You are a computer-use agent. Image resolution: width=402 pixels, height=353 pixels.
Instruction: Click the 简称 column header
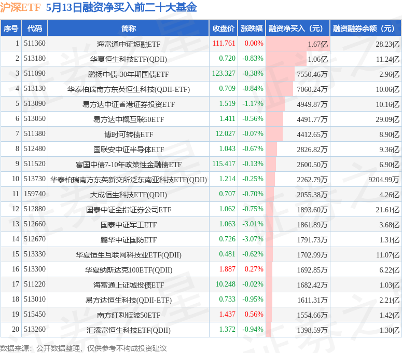[129, 28]
